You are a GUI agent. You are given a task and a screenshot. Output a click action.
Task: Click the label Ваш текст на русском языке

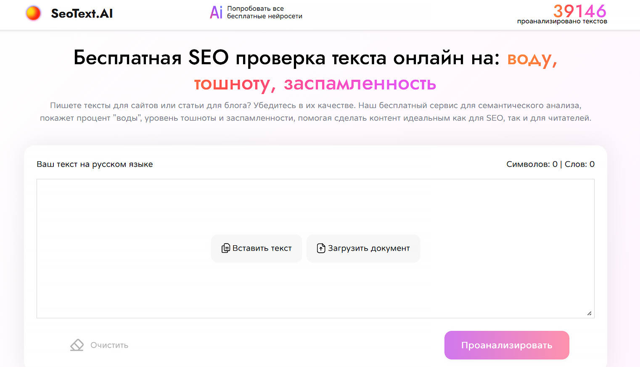point(95,164)
